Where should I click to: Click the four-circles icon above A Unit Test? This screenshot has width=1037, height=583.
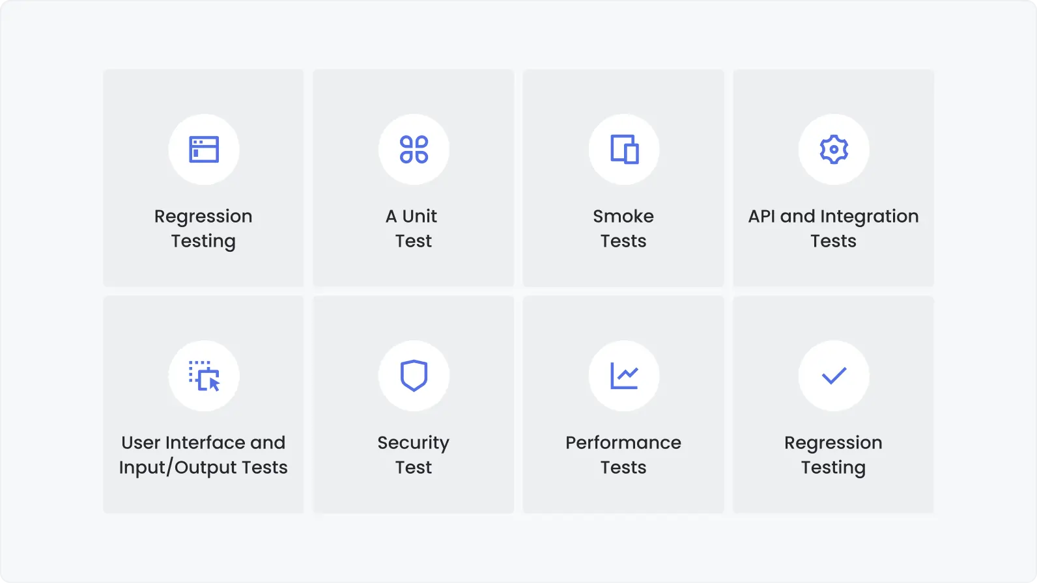(414, 150)
